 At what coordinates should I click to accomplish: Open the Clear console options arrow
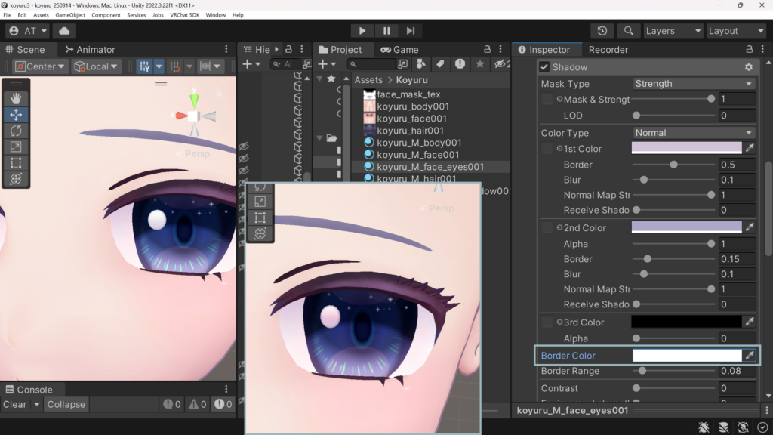click(36, 404)
